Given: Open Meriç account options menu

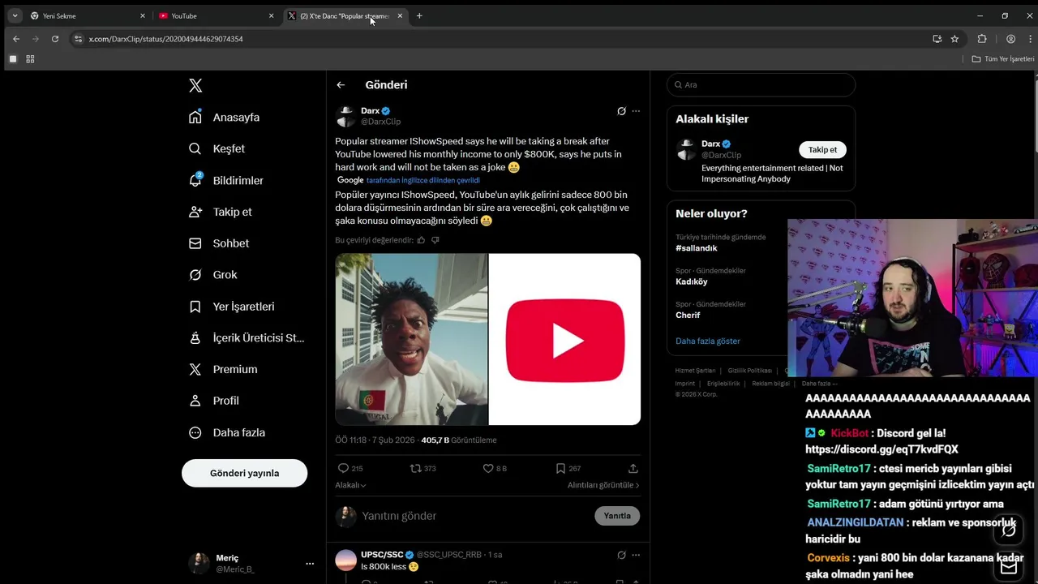Looking at the screenshot, I should [x=310, y=563].
